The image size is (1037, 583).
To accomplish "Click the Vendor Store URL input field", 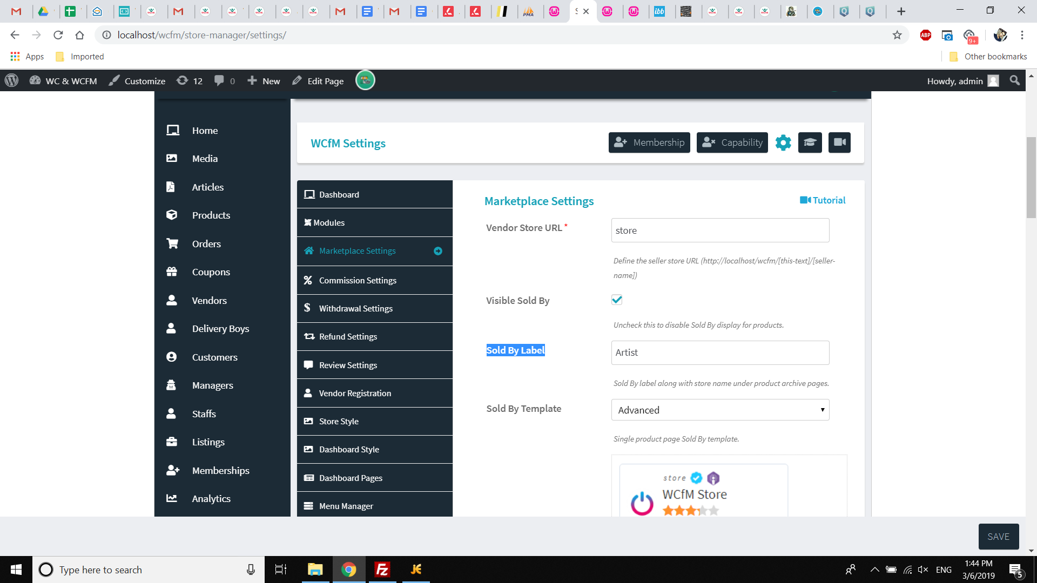I will 720,231.
